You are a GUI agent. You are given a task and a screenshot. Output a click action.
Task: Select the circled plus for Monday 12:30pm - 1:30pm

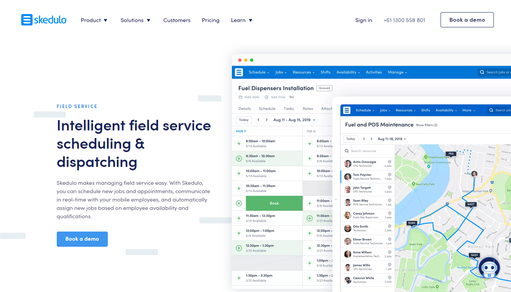239,248
